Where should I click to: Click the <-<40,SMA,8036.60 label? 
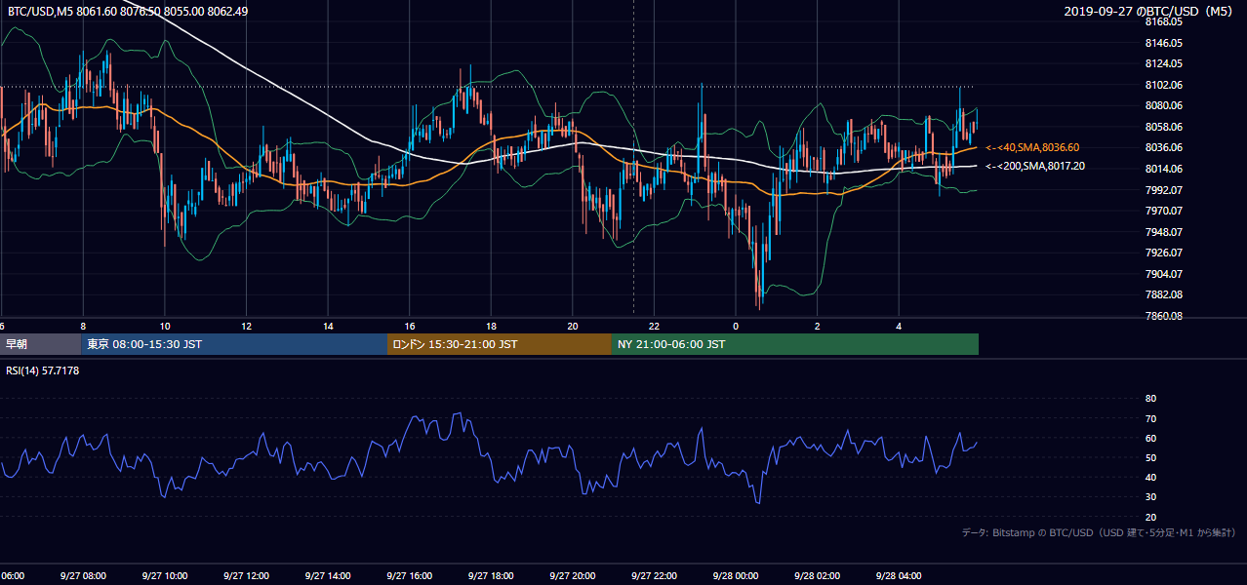1032,147
